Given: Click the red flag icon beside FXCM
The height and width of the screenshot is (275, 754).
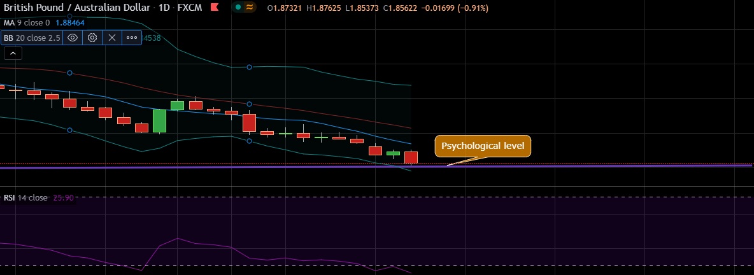Looking at the screenshot, I should 215,7.
